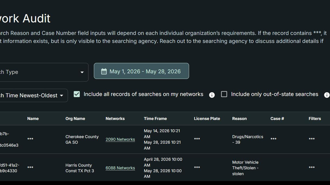The width and height of the screenshot is (330, 185).
Task: Select the Harris County Const TX Pct 3 cell
Action: point(80,168)
